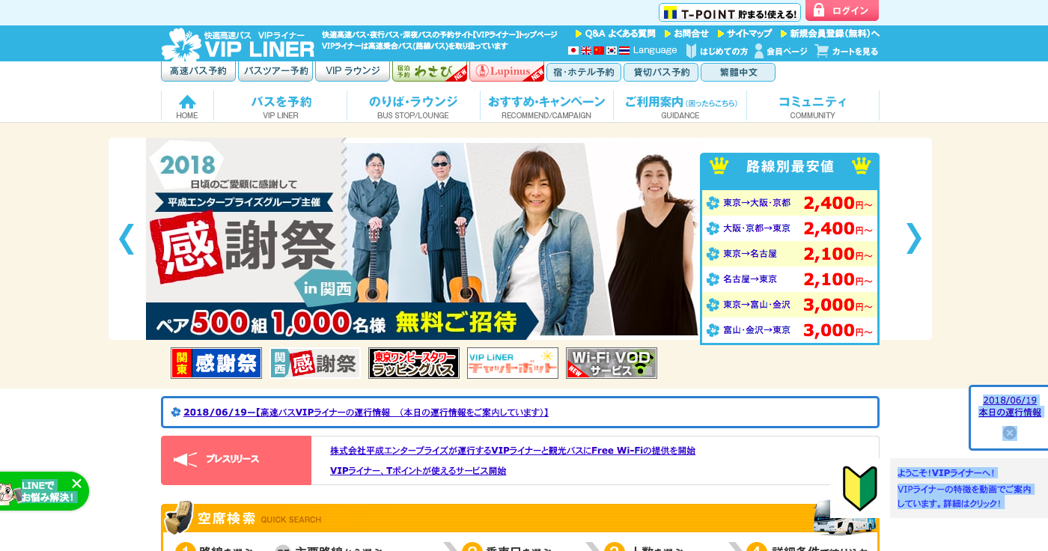Open the はじめての方 guide
Viewport: 1048px width, 551px height.
(717, 51)
